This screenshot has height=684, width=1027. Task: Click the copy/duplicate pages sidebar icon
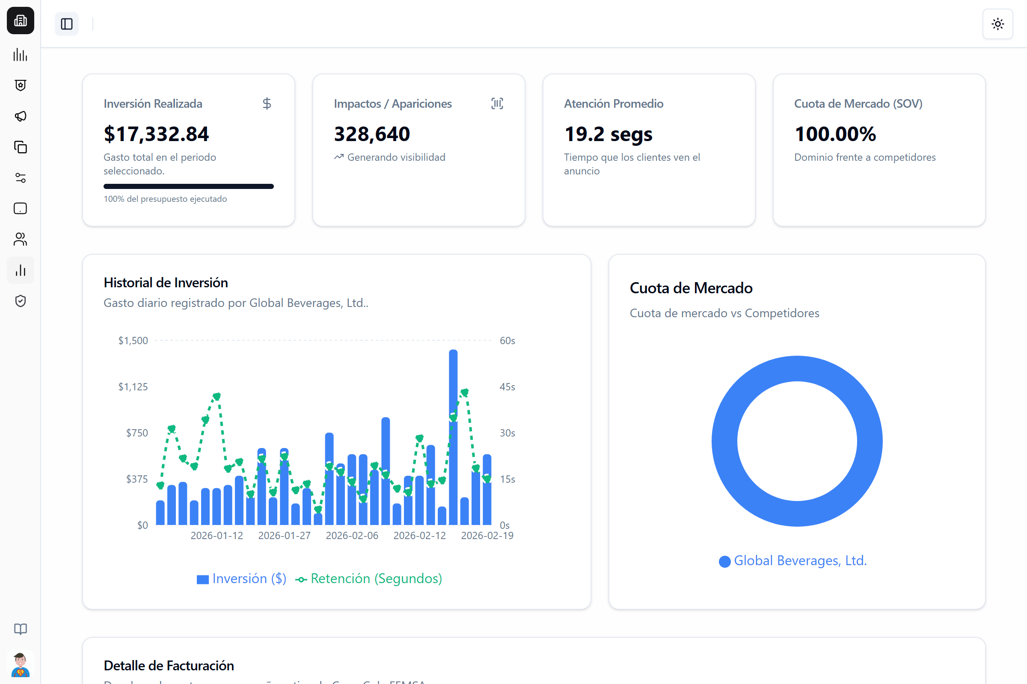pos(21,147)
